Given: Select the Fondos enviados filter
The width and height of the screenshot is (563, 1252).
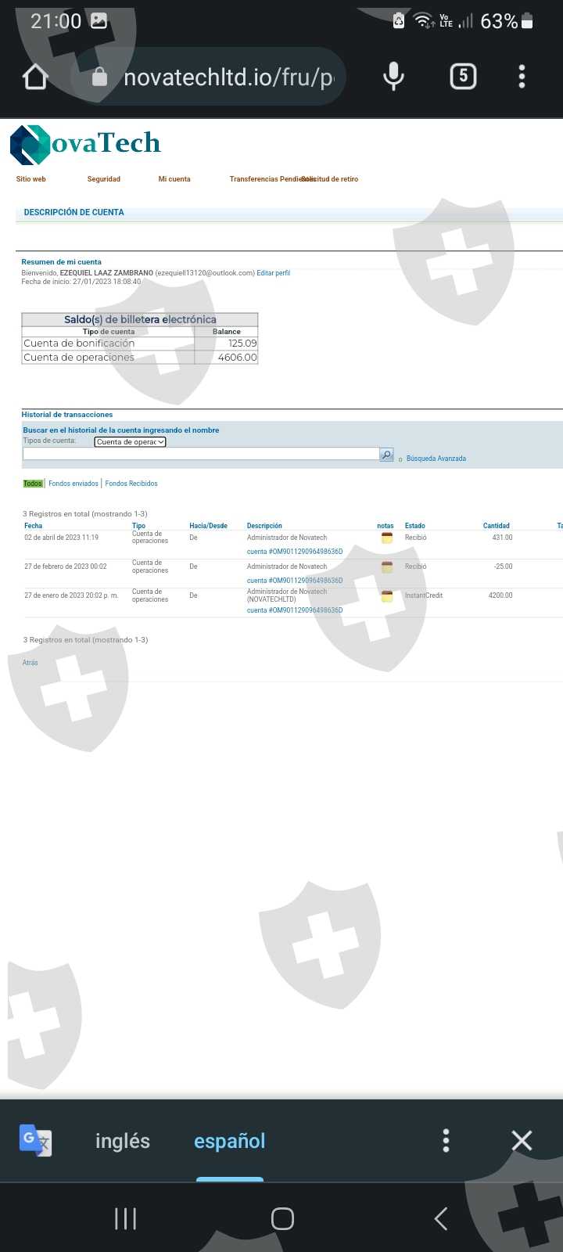Looking at the screenshot, I should [x=74, y=484].
